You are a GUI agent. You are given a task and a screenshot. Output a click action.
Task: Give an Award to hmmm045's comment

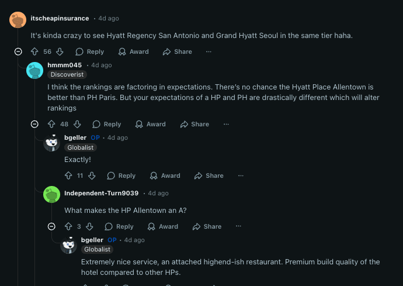151,124
